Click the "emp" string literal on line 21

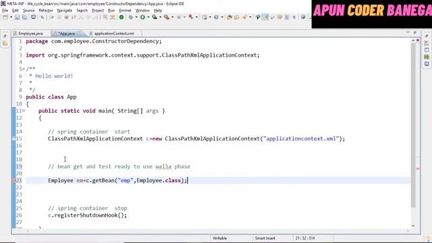tap(126, 180)
